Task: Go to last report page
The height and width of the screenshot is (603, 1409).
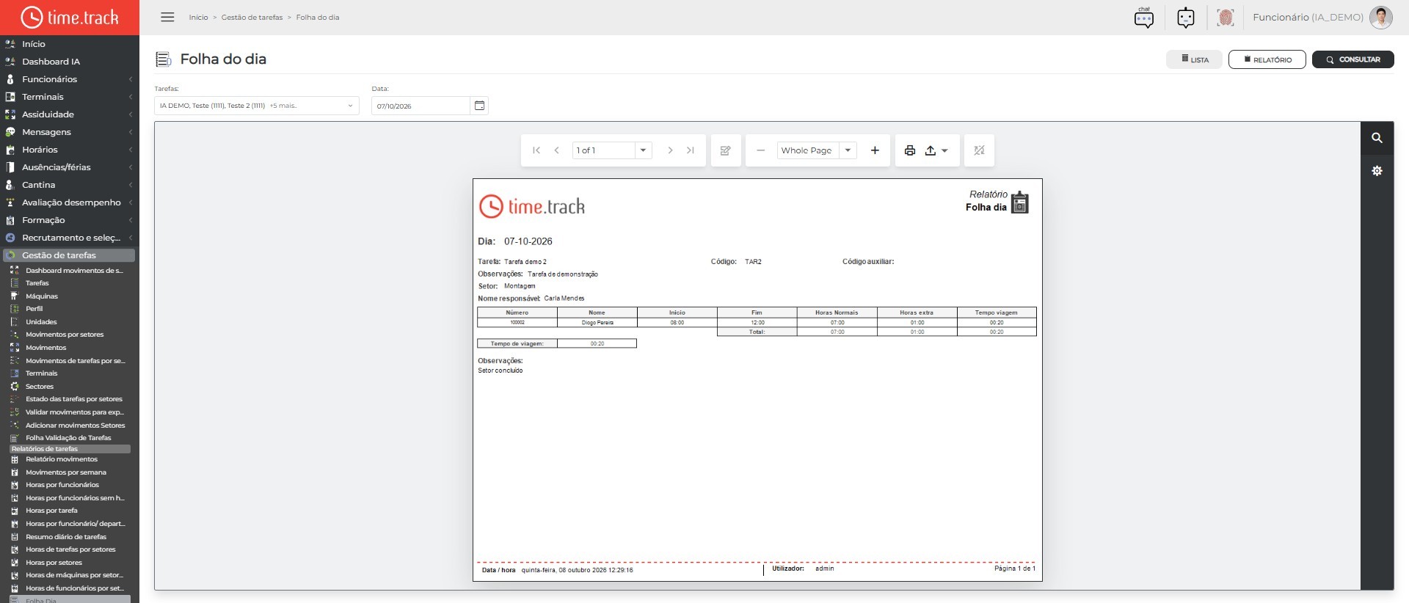Action: pyautogui.click(x=690, y=150)
